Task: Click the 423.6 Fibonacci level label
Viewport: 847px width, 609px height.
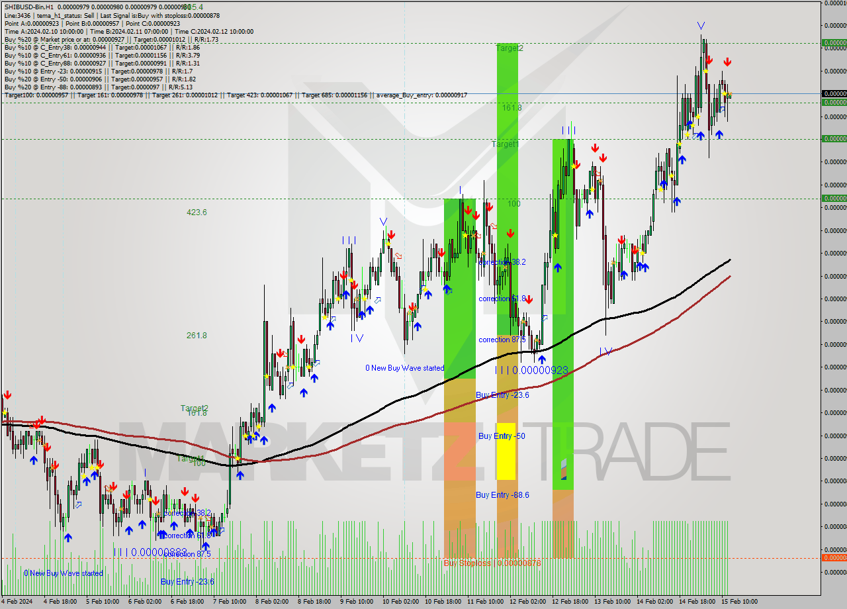Action: click(x=197, y=212)
